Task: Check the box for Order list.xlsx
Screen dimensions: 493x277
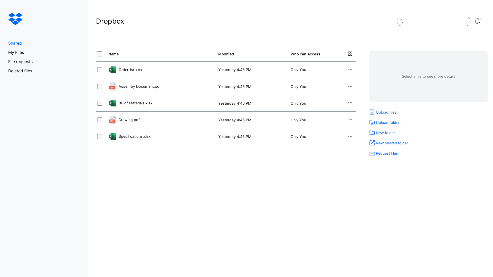Action: click(x=100, y=70)
